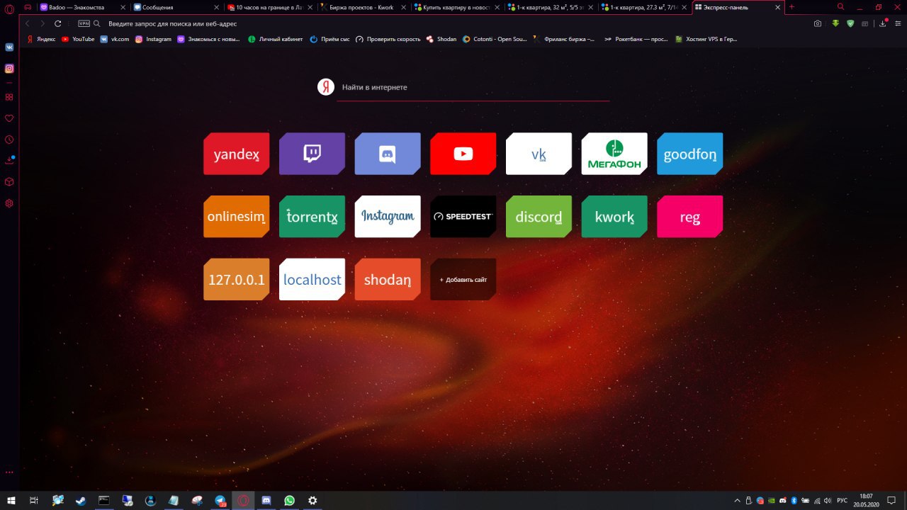Switch to the 10 часов на границе tab
This screenshot has height=510, width=907.
[x=270, y=7]
